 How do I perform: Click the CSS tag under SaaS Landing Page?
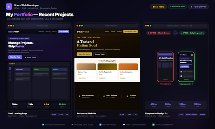pos(61,114)
